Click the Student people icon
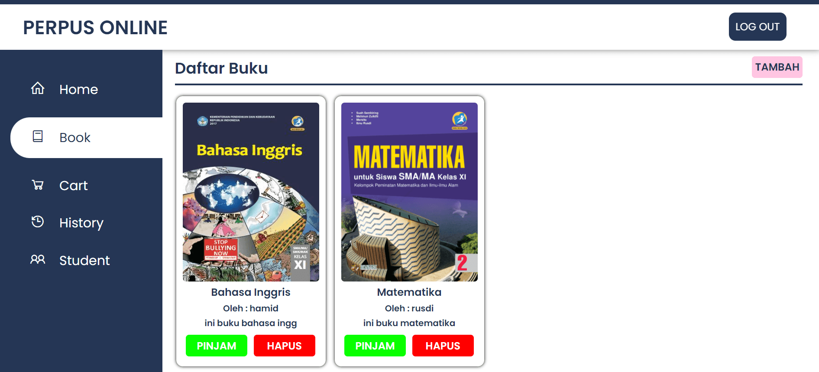 pyautogui.click(x=38, y=259)
